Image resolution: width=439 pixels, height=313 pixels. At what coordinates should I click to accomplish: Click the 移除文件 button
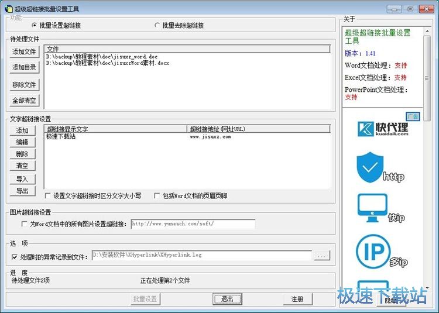25,85
